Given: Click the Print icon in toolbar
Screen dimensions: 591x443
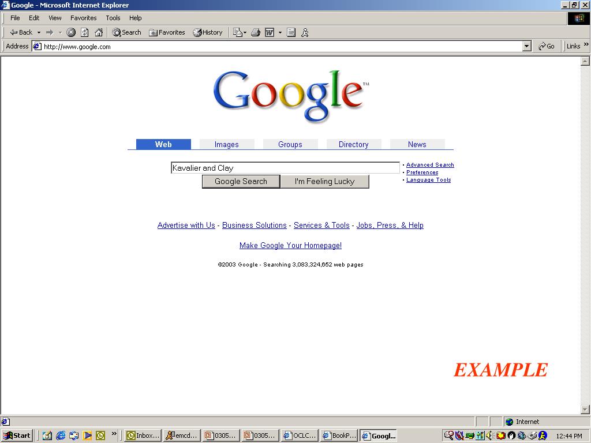Looking at the screenshot, I should (x=256, y=32).
